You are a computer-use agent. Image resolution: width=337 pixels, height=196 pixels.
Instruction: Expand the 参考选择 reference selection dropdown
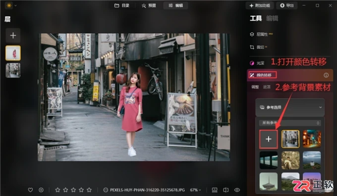click(290, 107)
